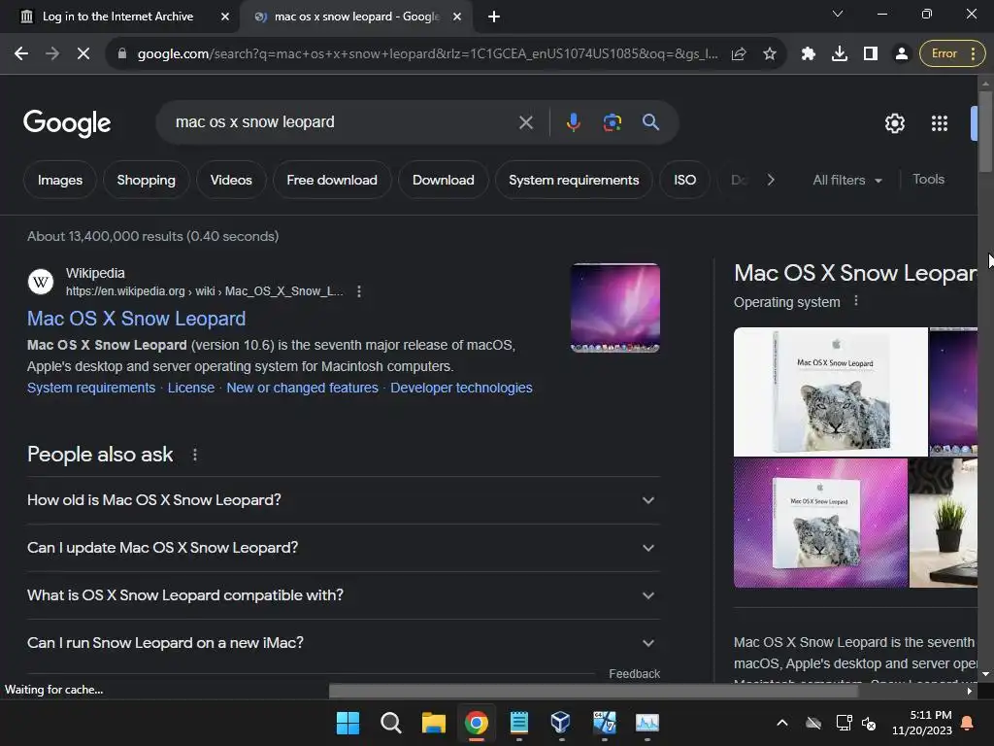
Task: Select the Free download filter chip
Action: pyautogui.click(x=332, y=180)
